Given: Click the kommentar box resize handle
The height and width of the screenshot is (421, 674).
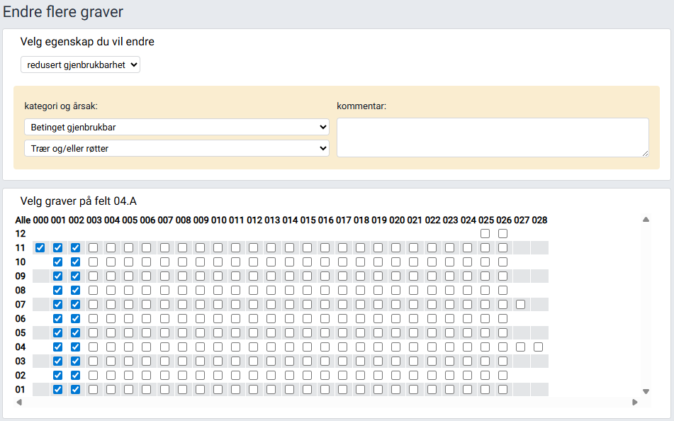Looking at the screenshot, I should click(x=645, y=153).
